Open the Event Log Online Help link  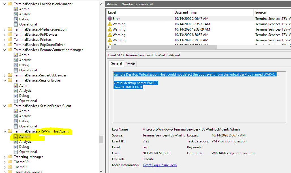160,165
